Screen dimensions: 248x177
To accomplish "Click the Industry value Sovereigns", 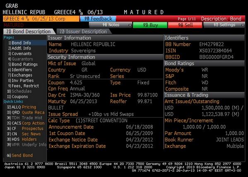I will click(x=83, y=51).
